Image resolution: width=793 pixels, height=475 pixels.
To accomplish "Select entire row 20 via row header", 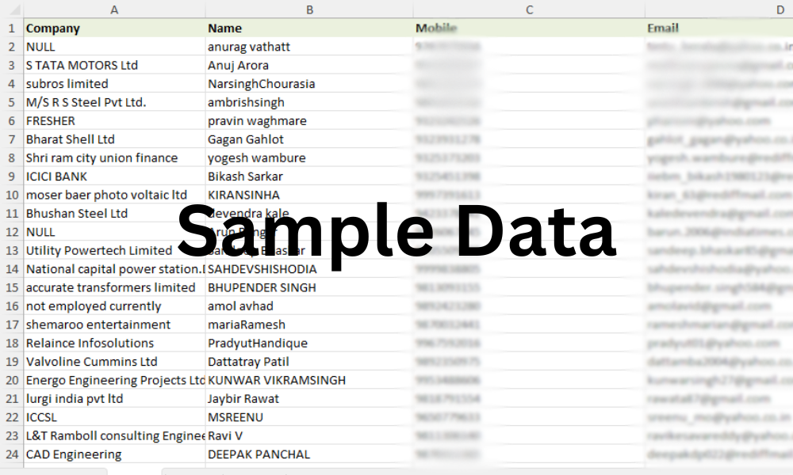I will [12, 380].
